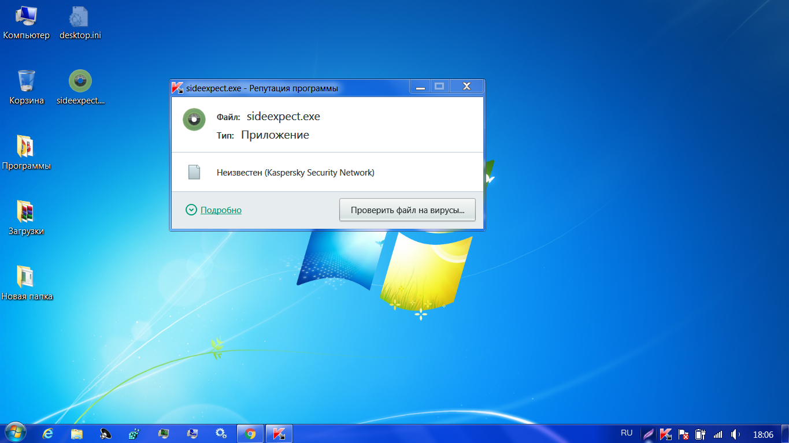Viewport: 789px width, 443px height.
Task: Open the network signal tray icon
Action: pyautogui.click(x=718, y=434)
